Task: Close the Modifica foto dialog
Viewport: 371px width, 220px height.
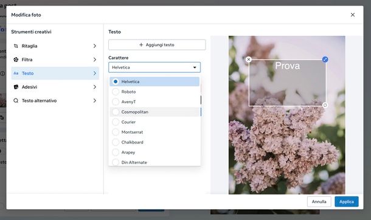Action: coord(353,15)
